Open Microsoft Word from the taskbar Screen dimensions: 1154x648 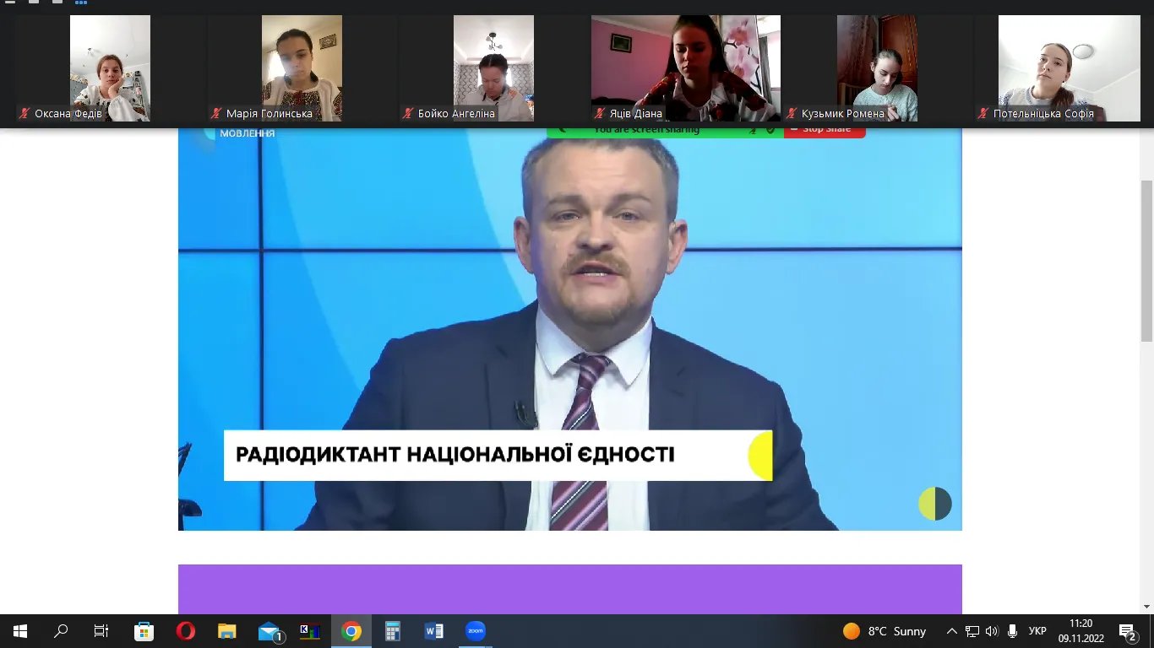(434, 631)
